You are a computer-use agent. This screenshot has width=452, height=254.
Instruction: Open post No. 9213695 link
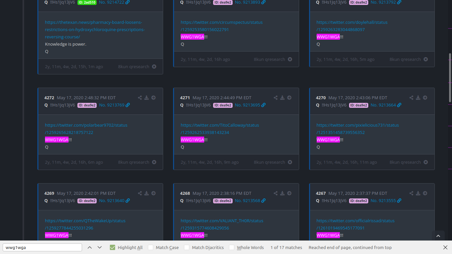click(248, 105)
